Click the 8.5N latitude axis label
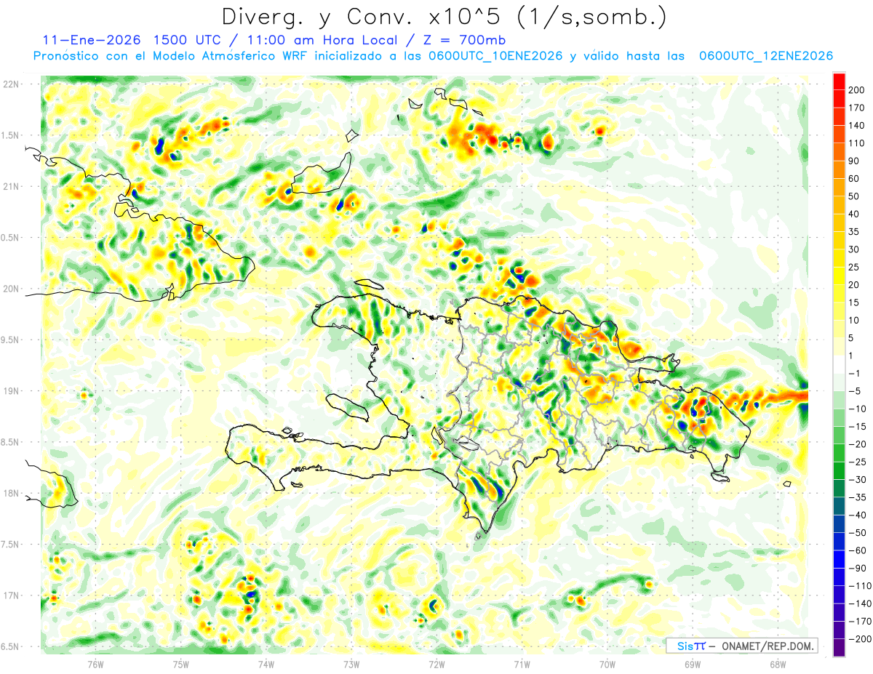Image resolution: width=873 pixels, height=674 pixels. tap(11, 442)
